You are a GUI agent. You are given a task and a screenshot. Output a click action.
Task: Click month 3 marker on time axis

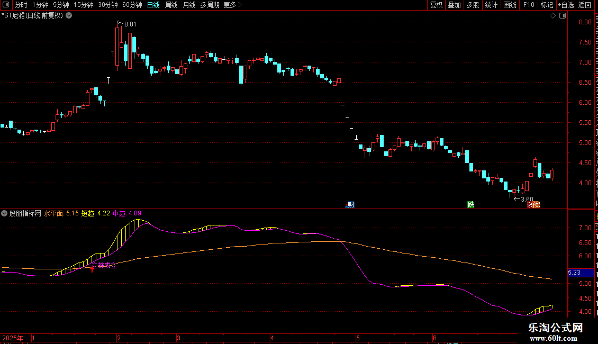point(178,338)
